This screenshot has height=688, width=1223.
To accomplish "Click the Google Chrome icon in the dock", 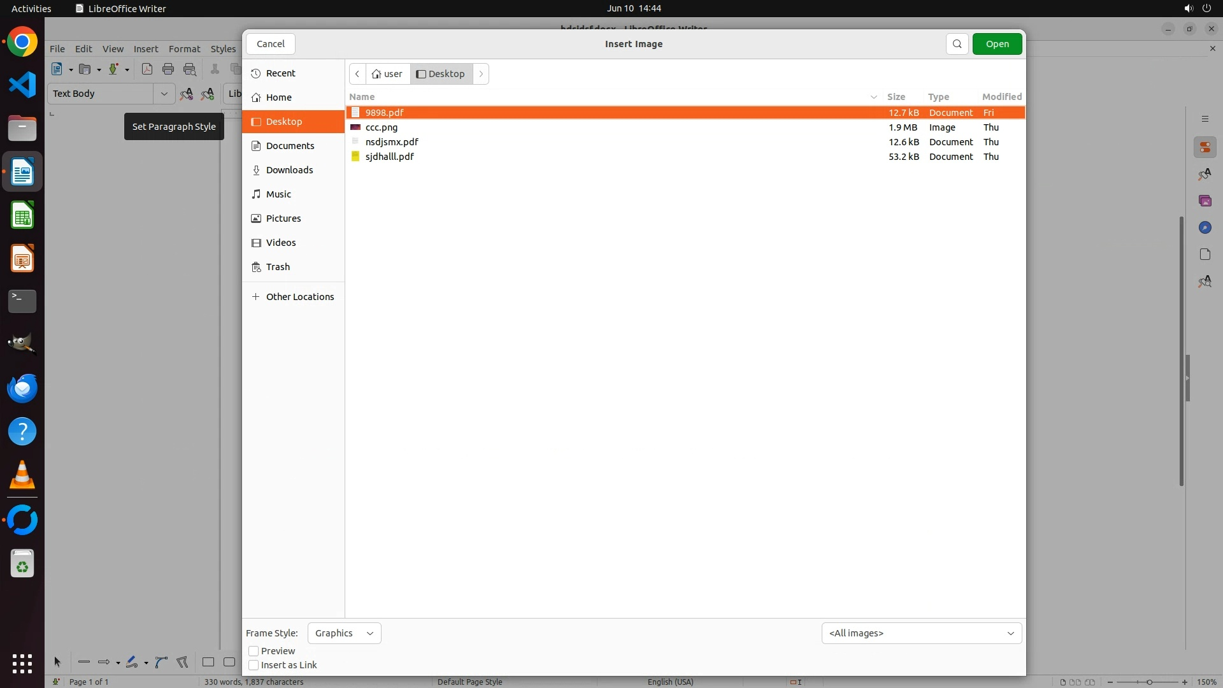I will click(x=22, y=42).
